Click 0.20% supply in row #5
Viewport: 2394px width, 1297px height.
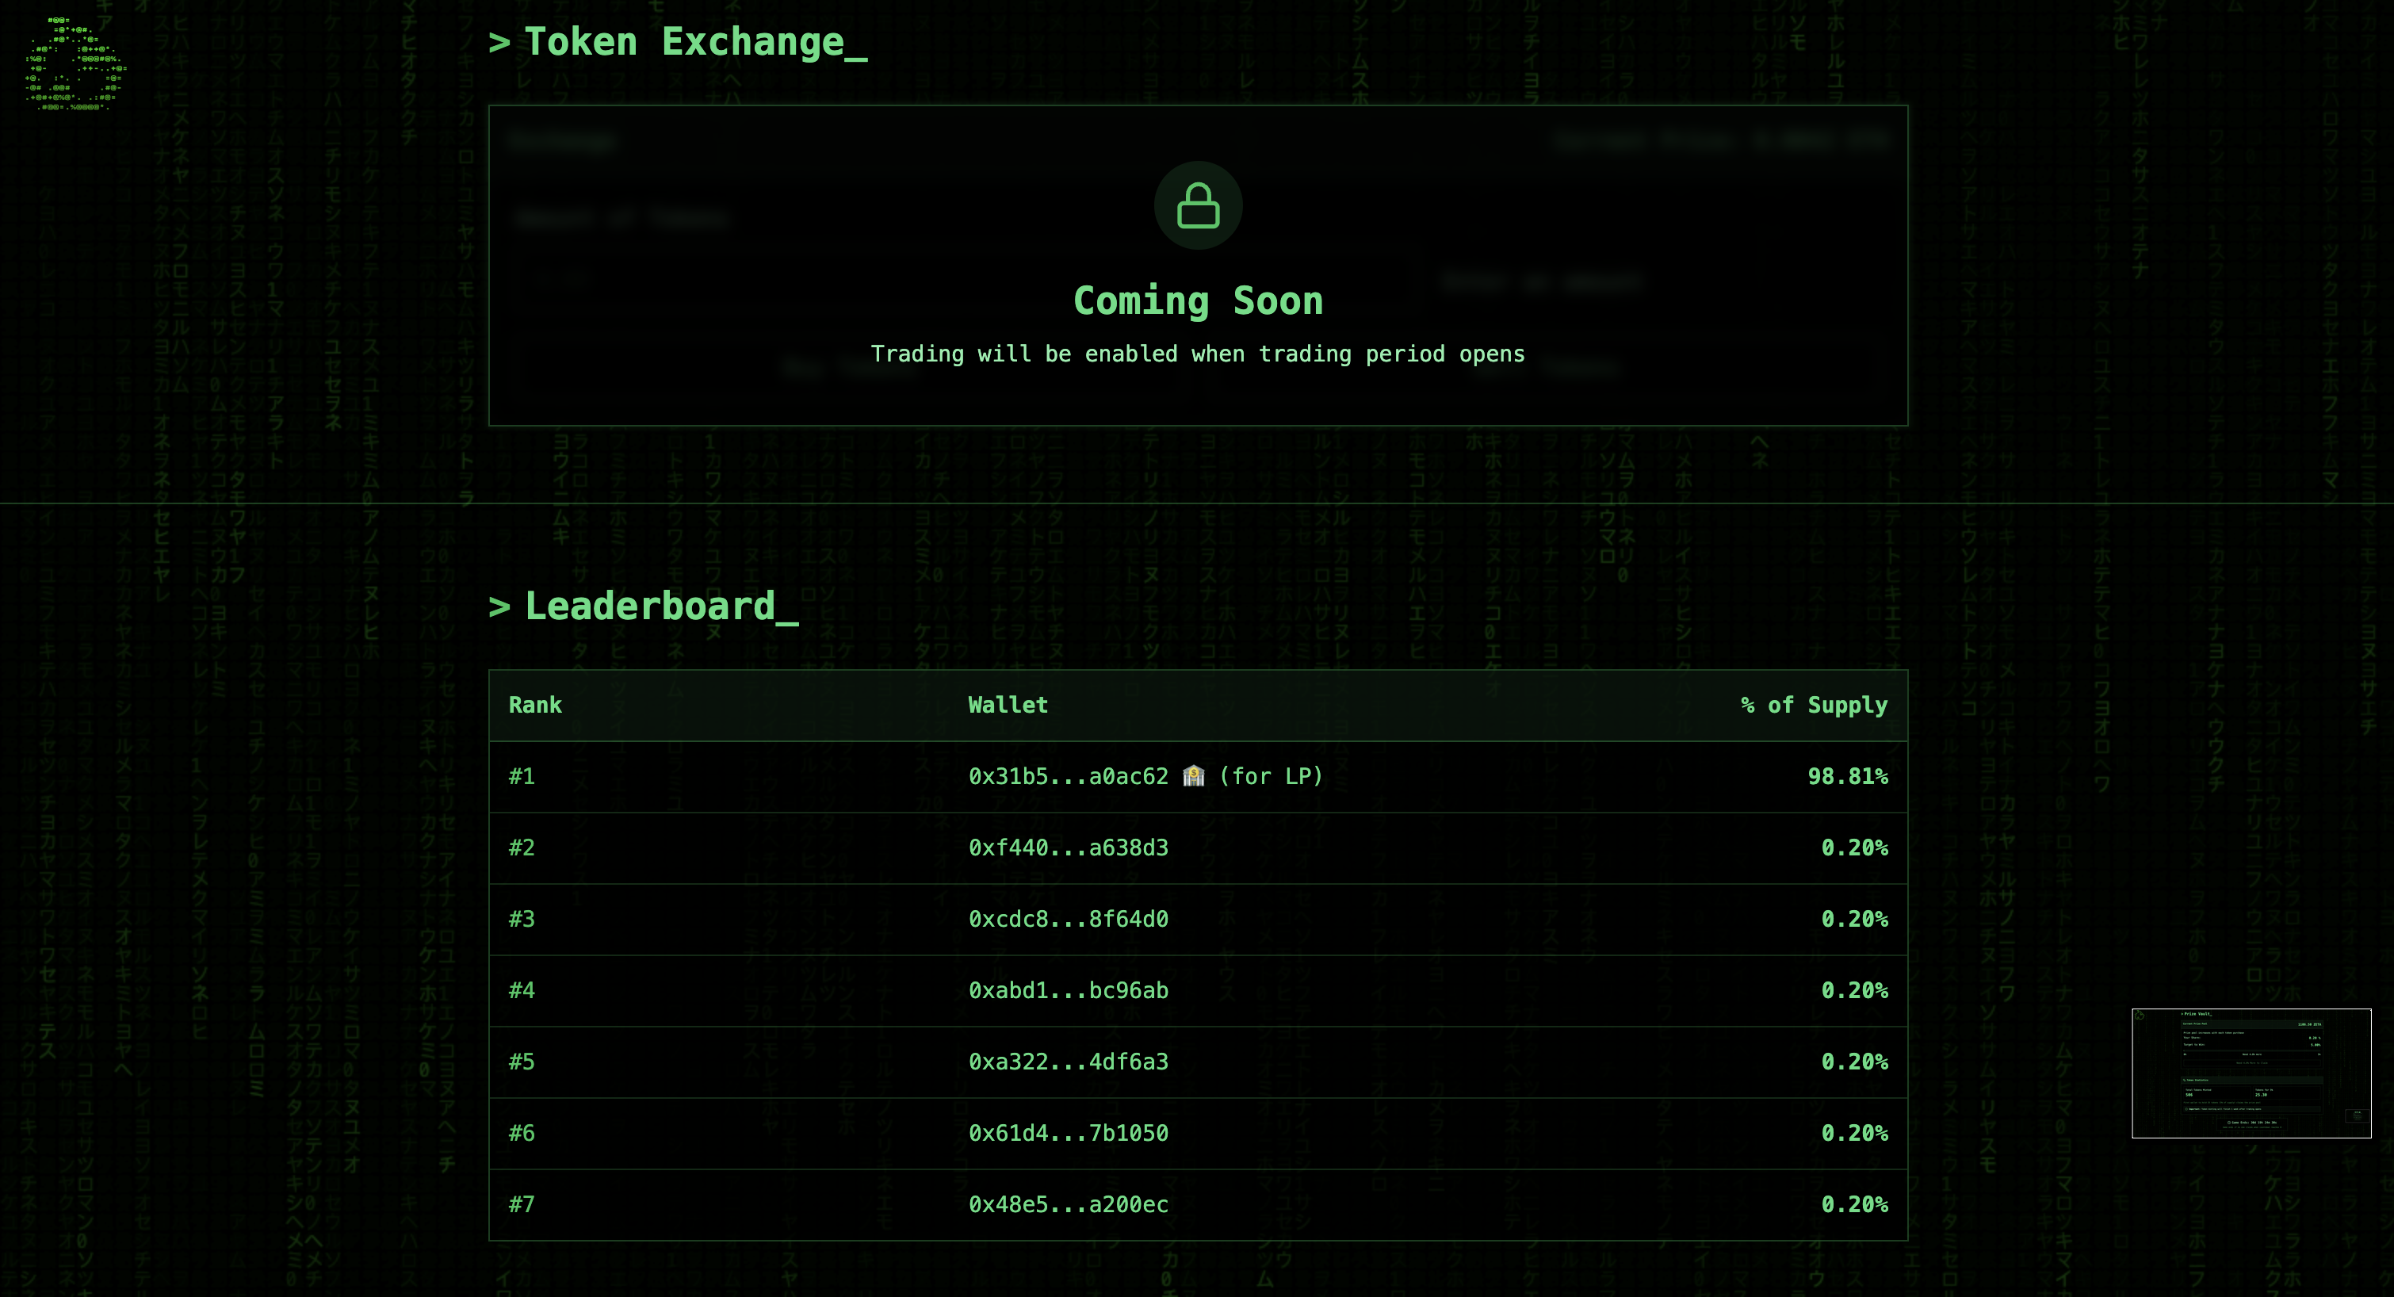1854,1062
